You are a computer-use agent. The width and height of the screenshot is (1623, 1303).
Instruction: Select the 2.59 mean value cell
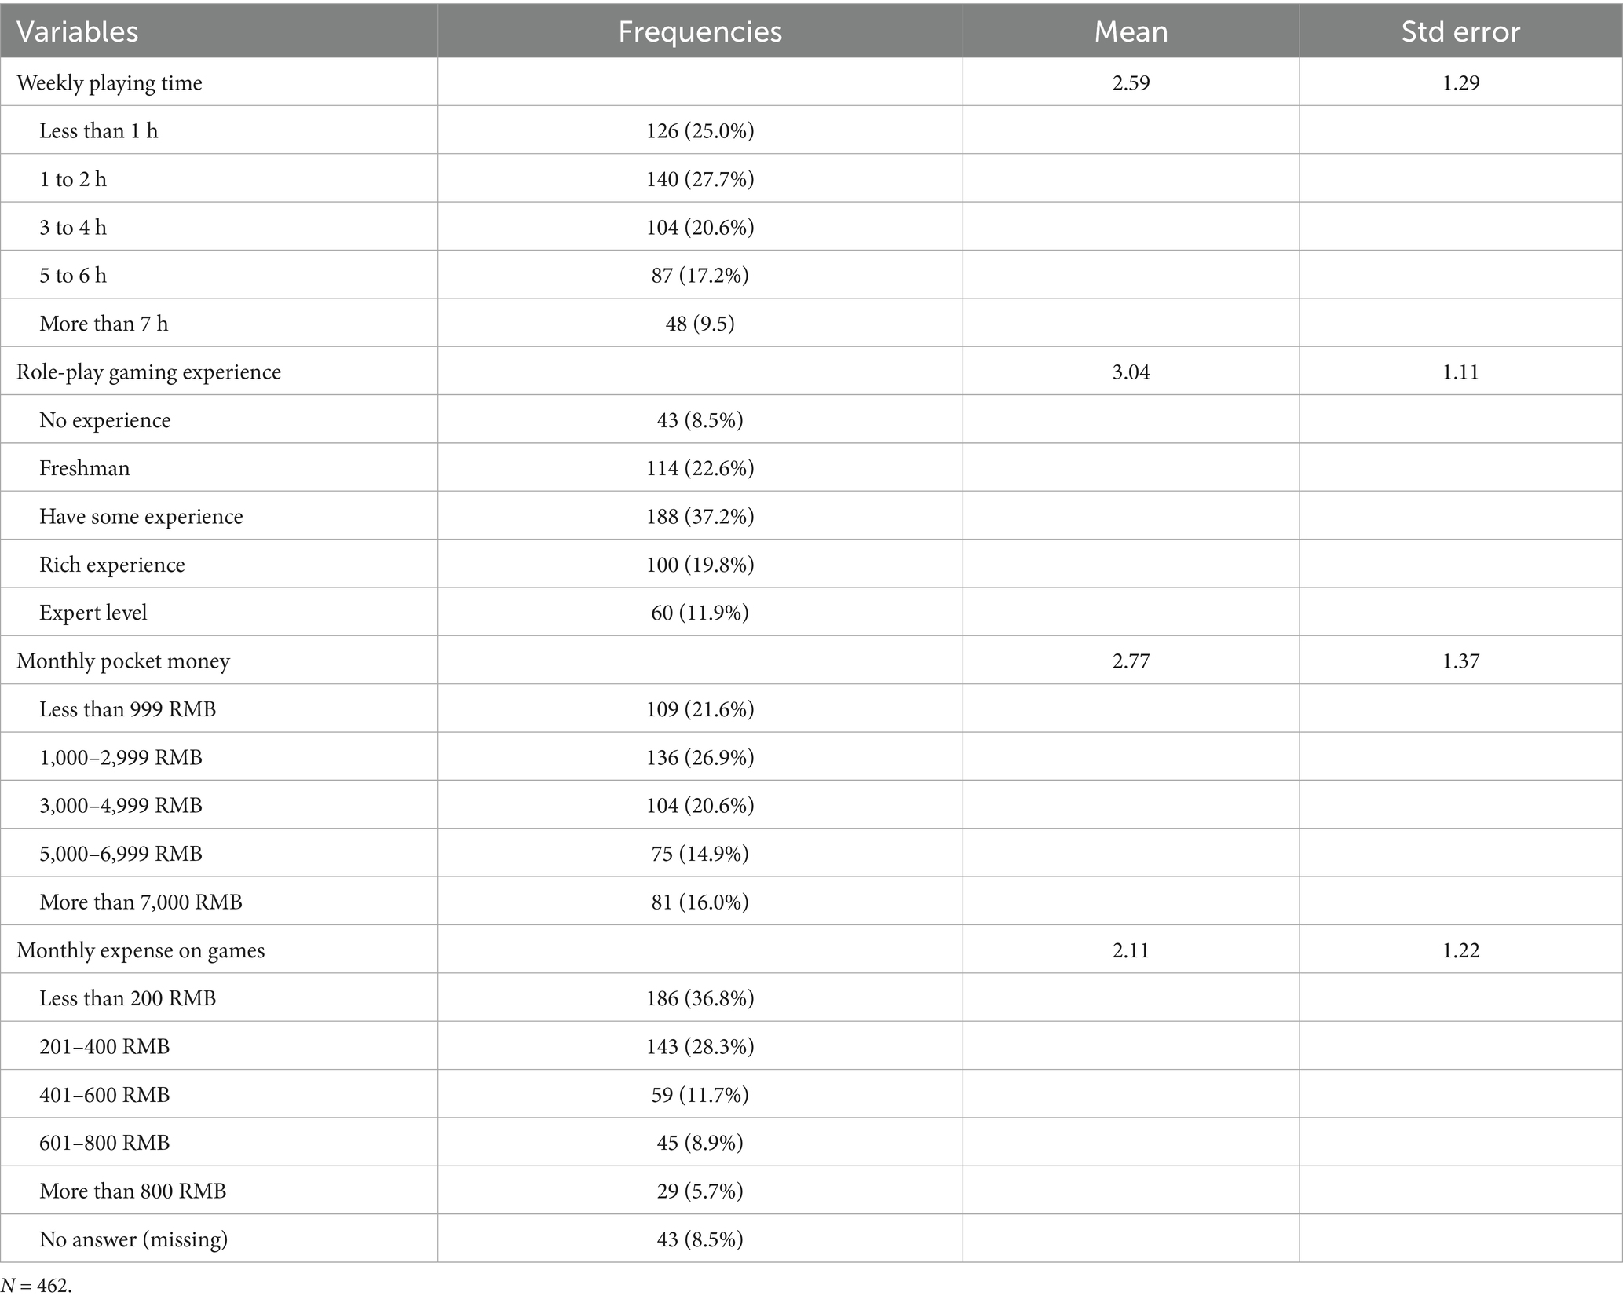[x=1131, y=82]
